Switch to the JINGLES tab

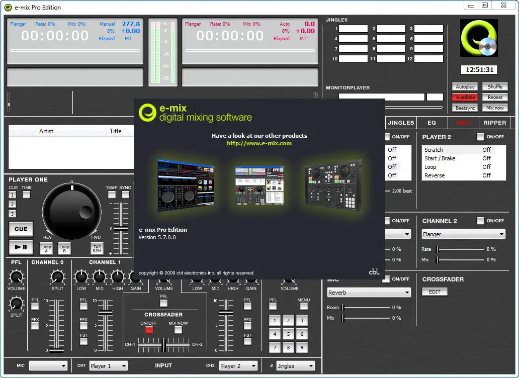coord(401,123)
